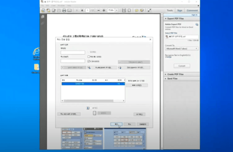
Task: Uncheck the V.34 checkbox
Action: (x=89, y=61)
